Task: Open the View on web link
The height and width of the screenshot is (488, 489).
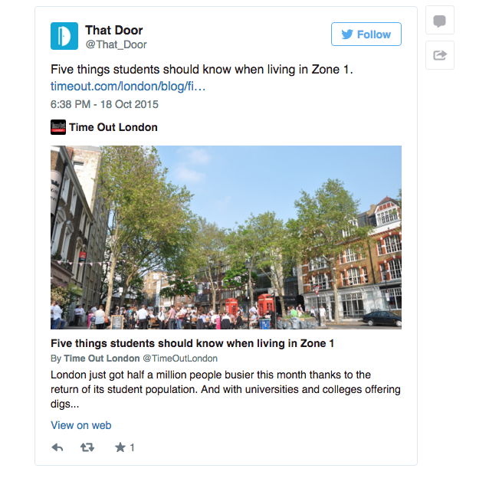Action: click(80, 425)
